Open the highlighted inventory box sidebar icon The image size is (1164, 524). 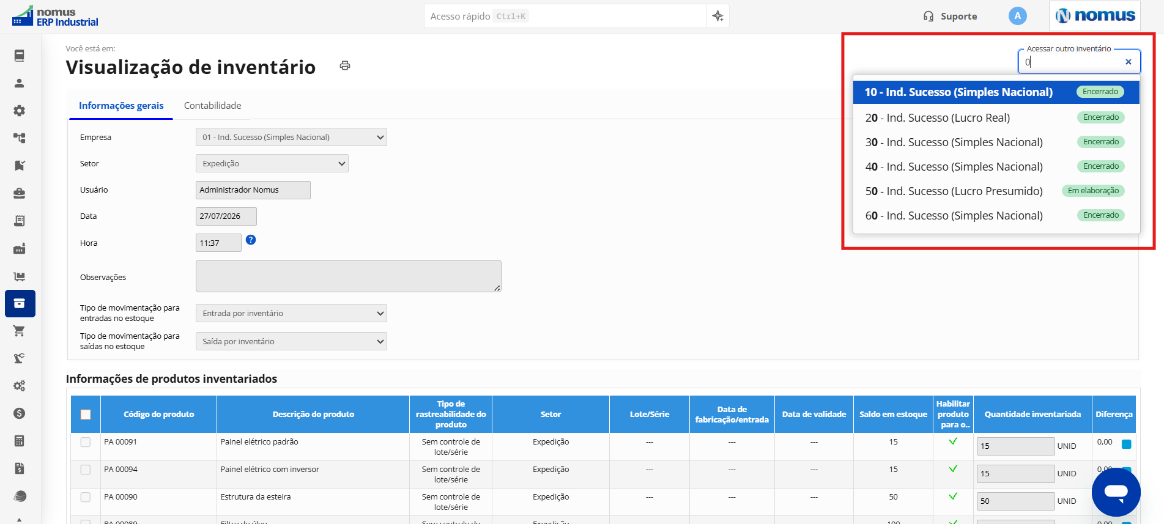click(20, 303)
